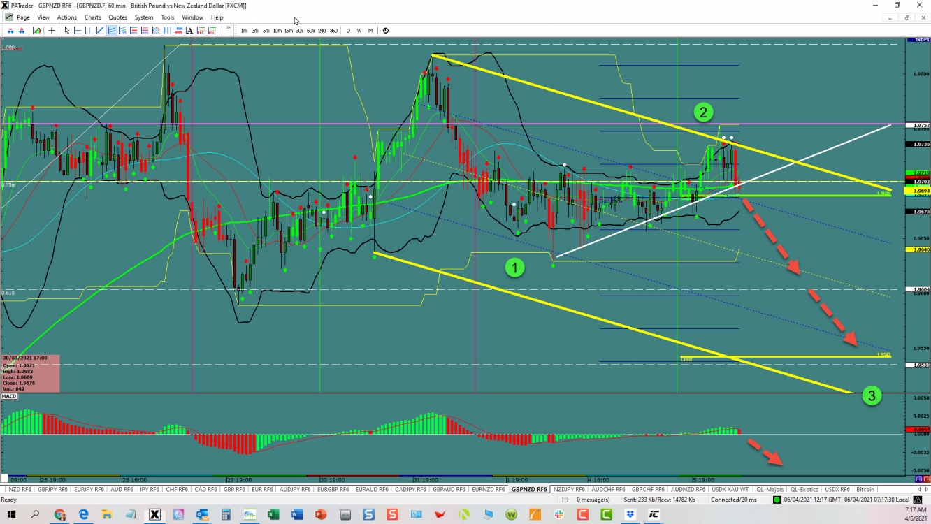The width and height of the screenshot is (931, 524).
Task: Open the Page menu
Action: [x=23, y=17]
